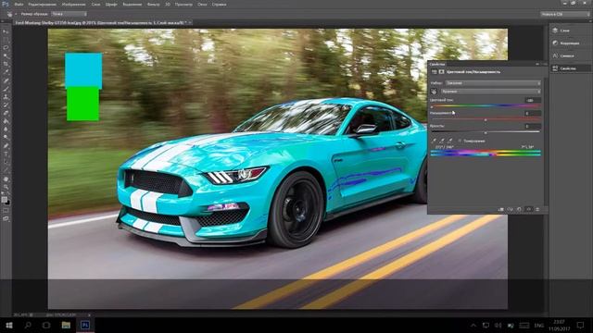Collapse the Свойства panel
Viewport: 593px width, 333px height.
537,64
